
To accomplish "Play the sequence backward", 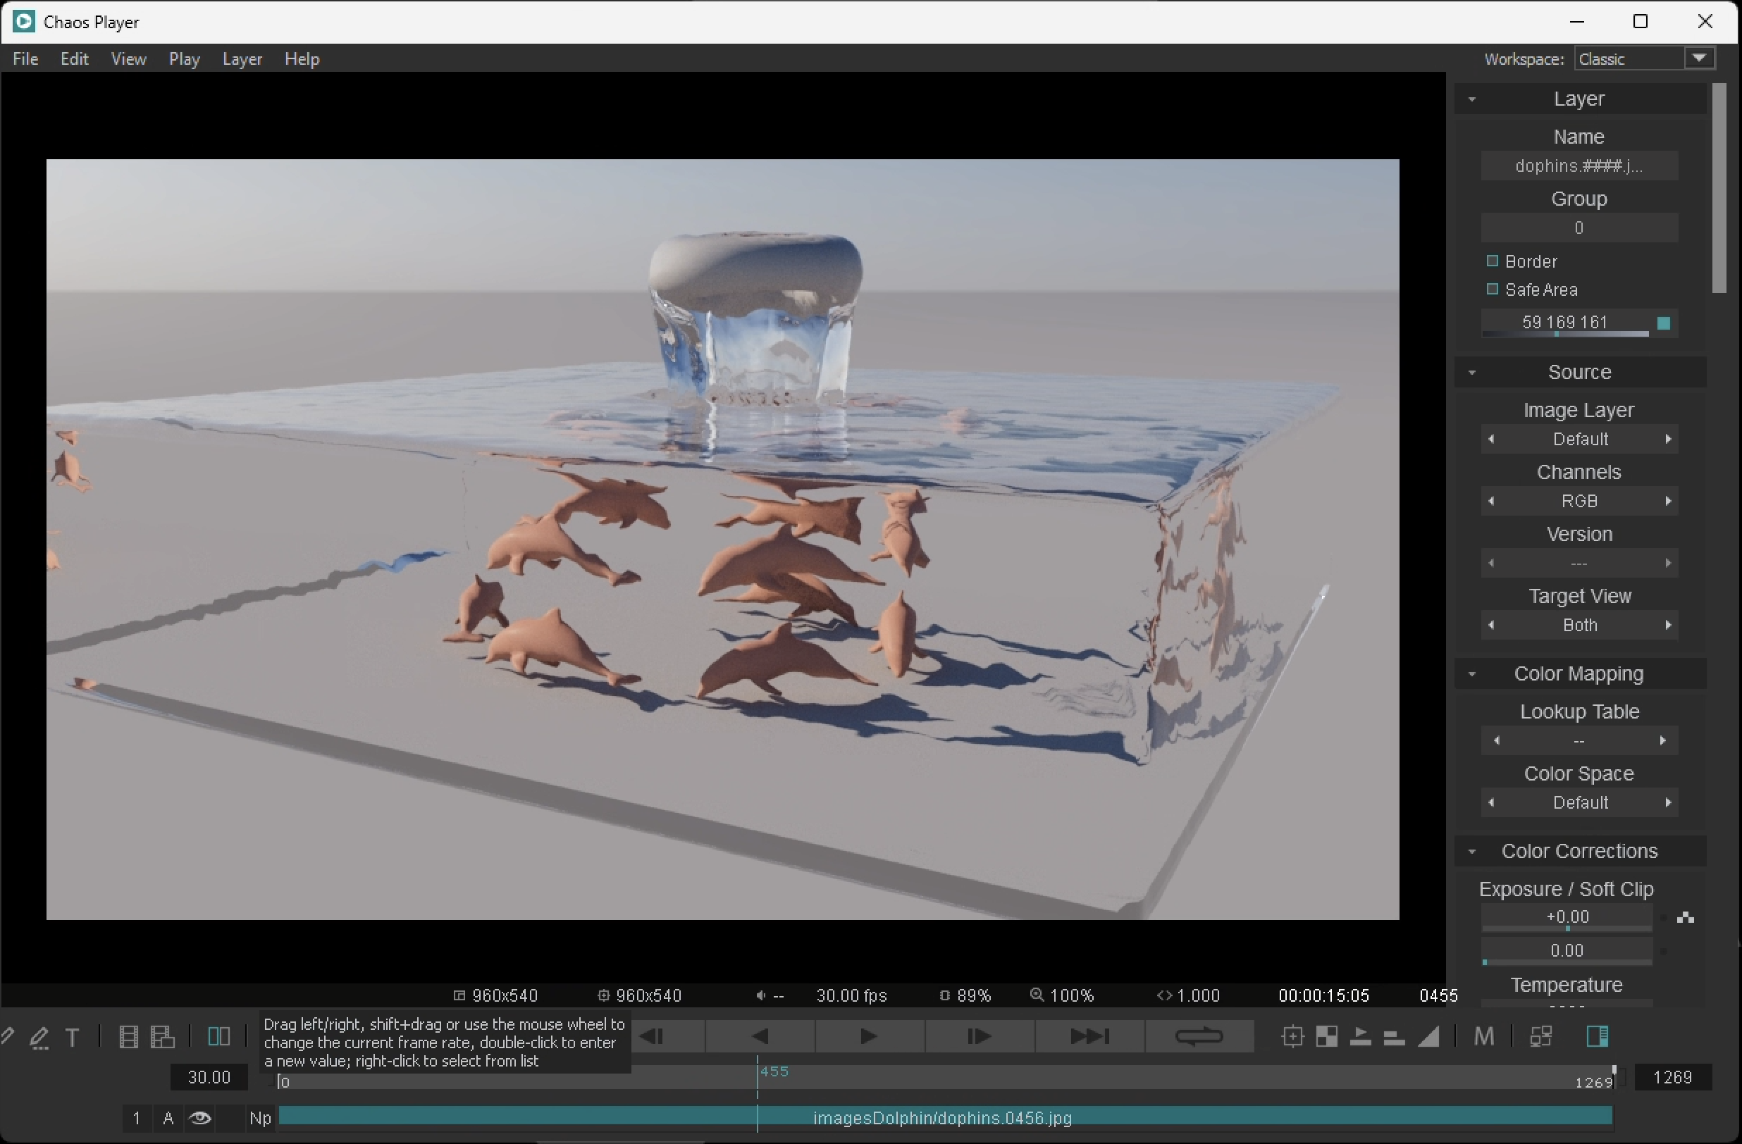I will [x=760, y=1036].
